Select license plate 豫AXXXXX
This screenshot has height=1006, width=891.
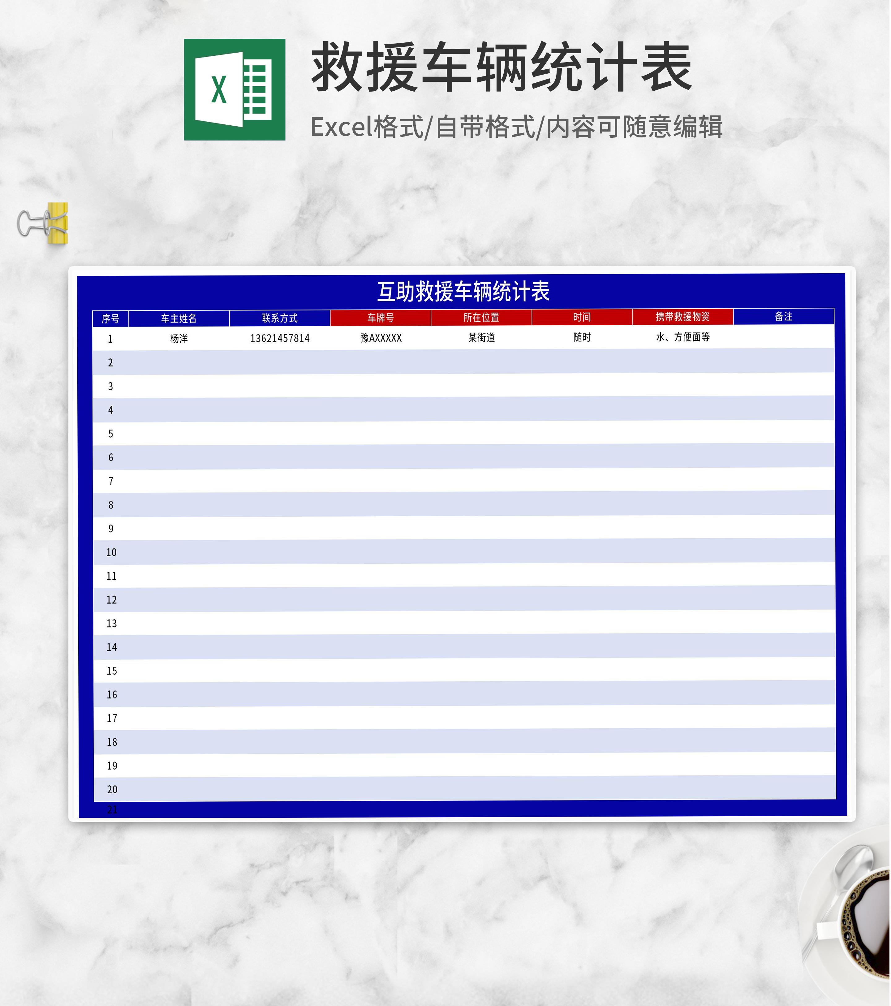point(381,338)
